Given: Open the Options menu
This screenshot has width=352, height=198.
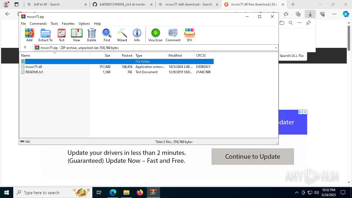Looking at the screenshot, I should [x=84, y=24].
